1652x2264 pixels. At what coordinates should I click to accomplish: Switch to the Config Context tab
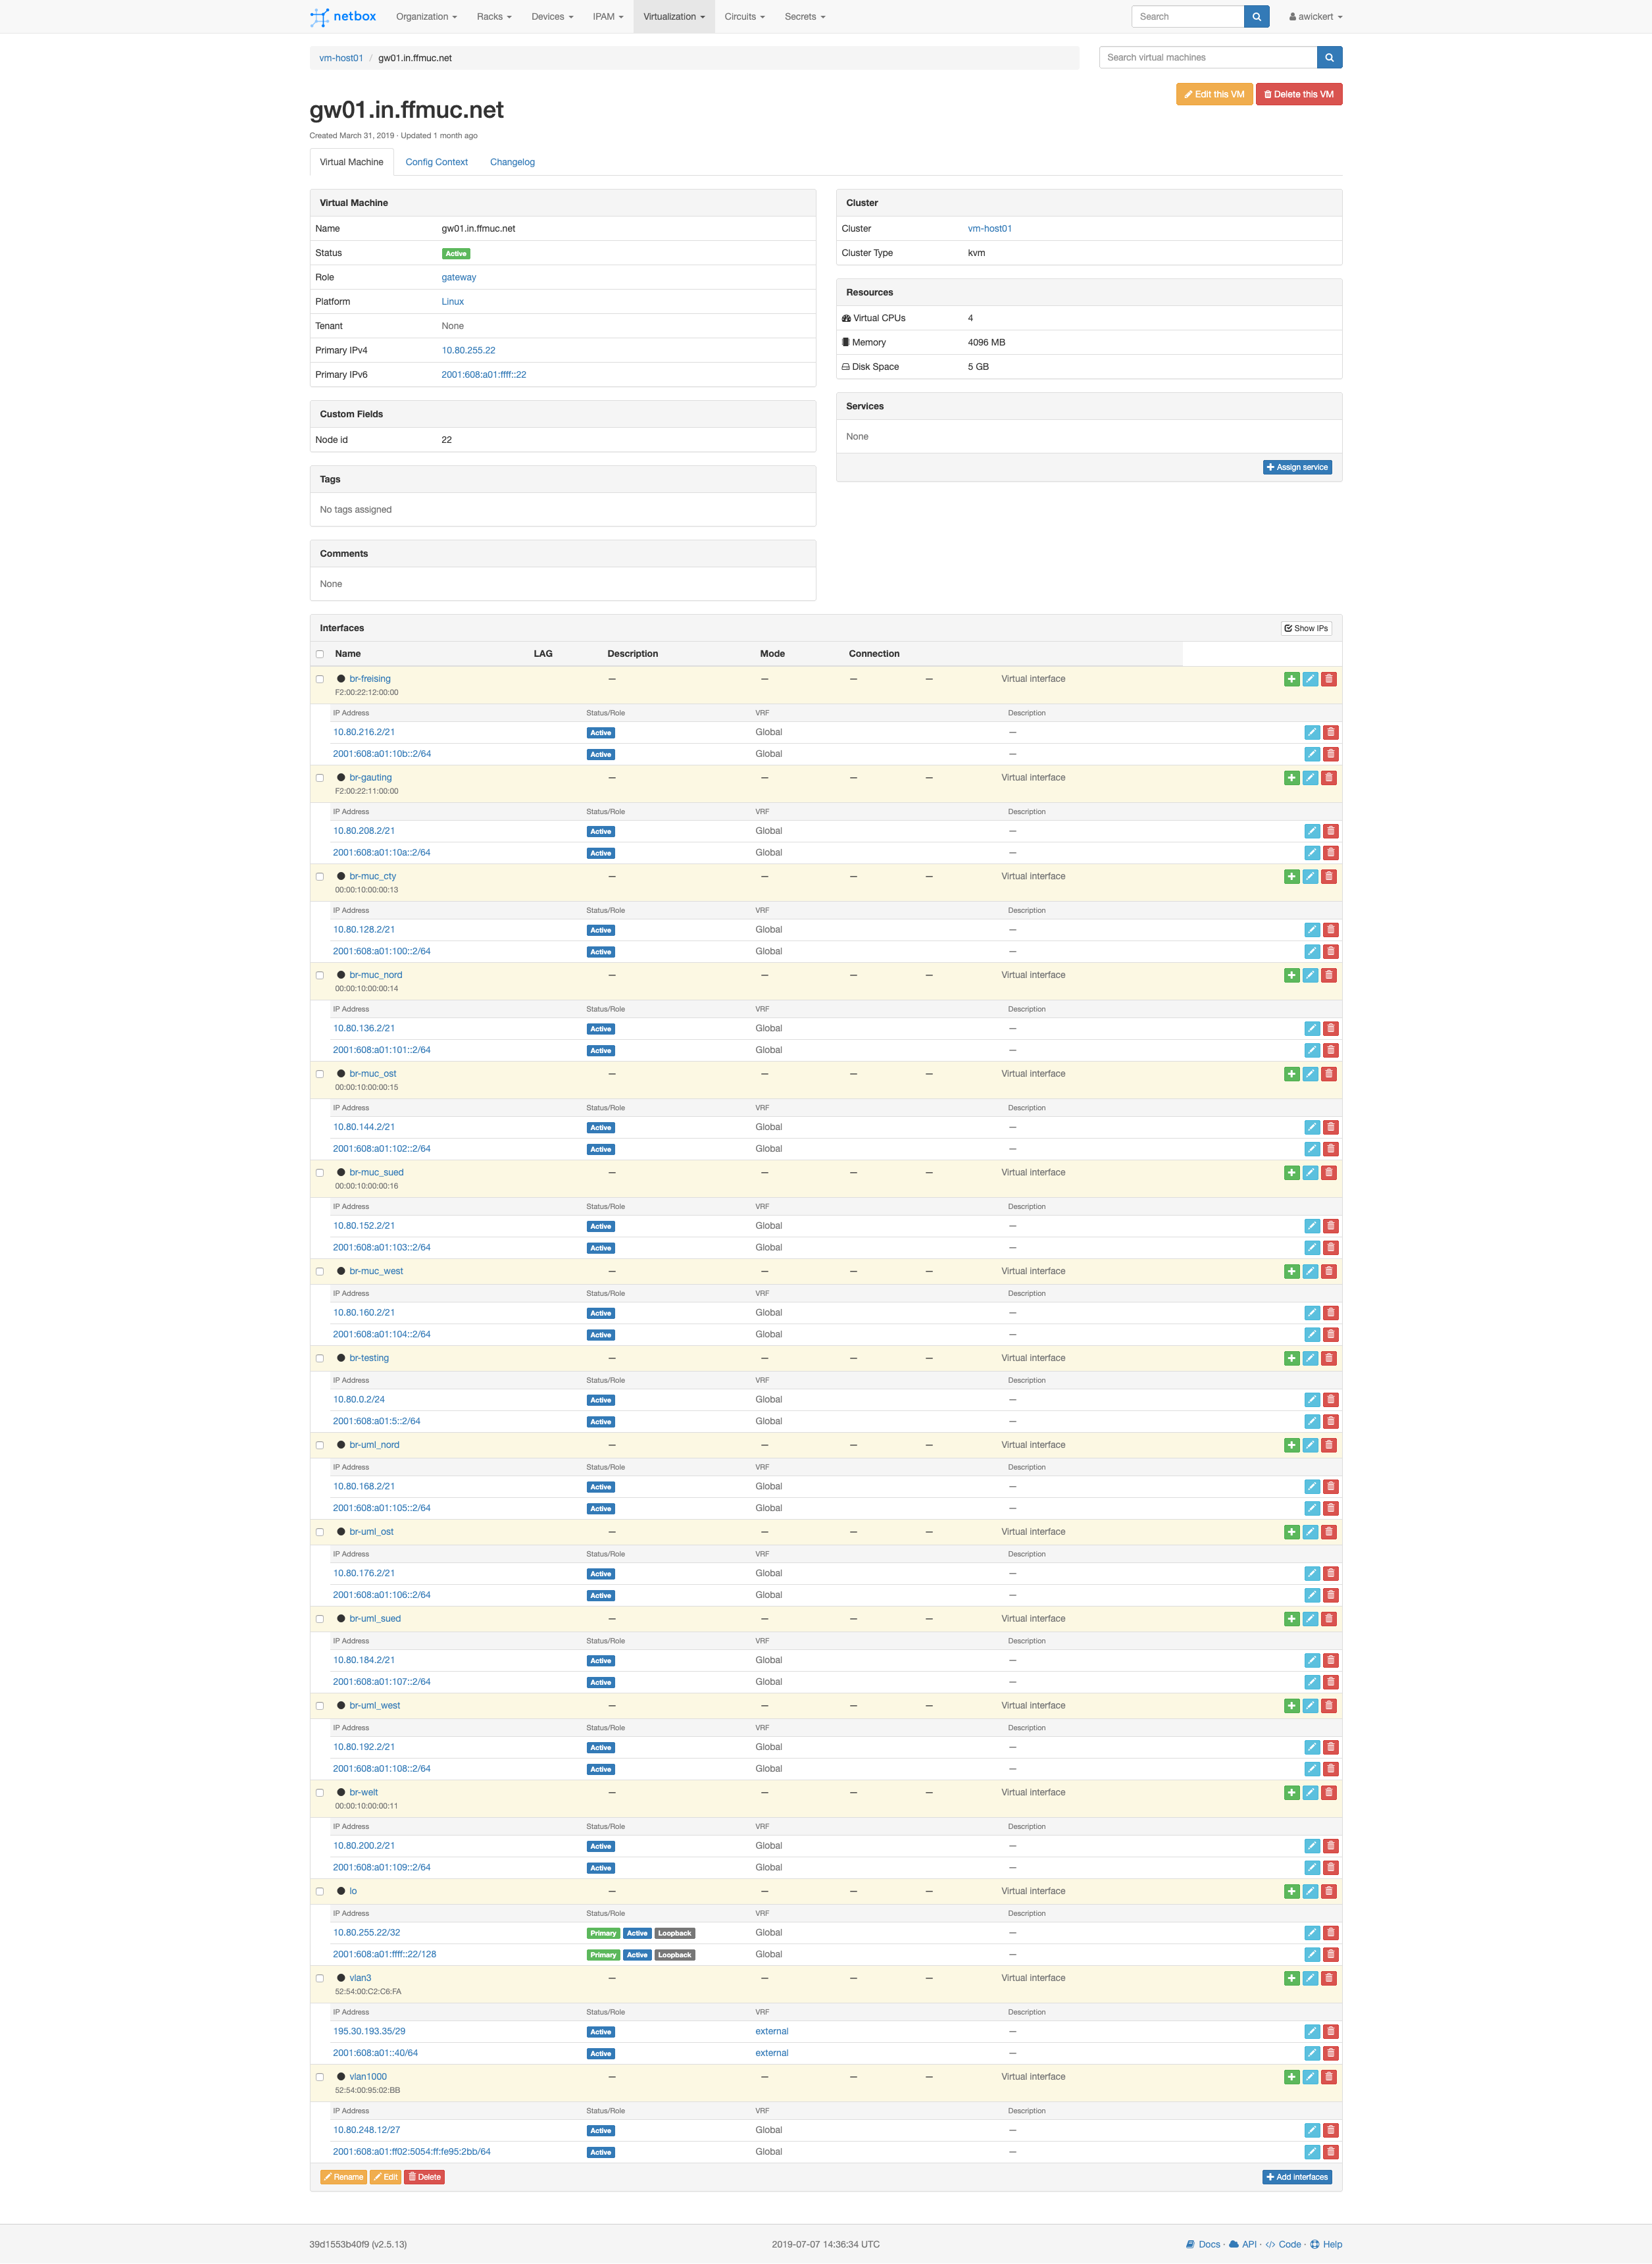pyautogui.click(x=436, y=162)
